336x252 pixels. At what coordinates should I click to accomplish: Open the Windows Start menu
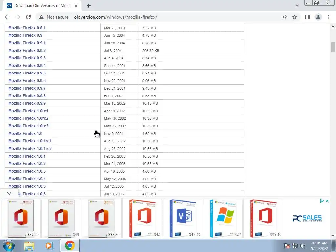(x=9, y=245)
